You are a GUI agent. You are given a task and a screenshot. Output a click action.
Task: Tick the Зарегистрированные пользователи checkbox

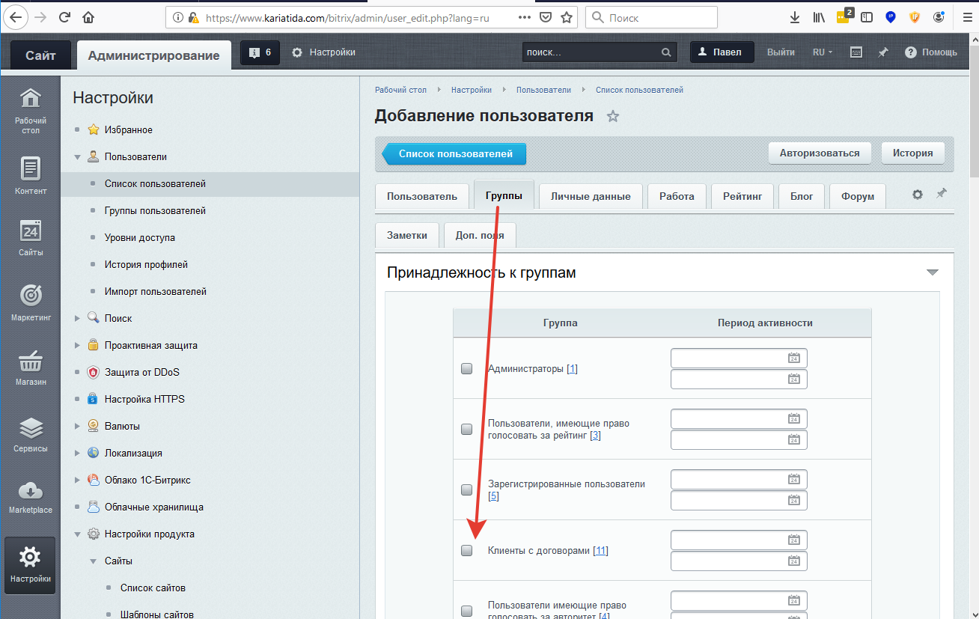467,490
